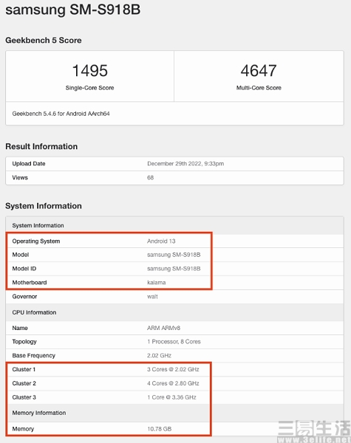This screenshot has height=443, width=351.
Task: Click the watermark logo at the bottom-right corner
Action: tap(313, 431)
